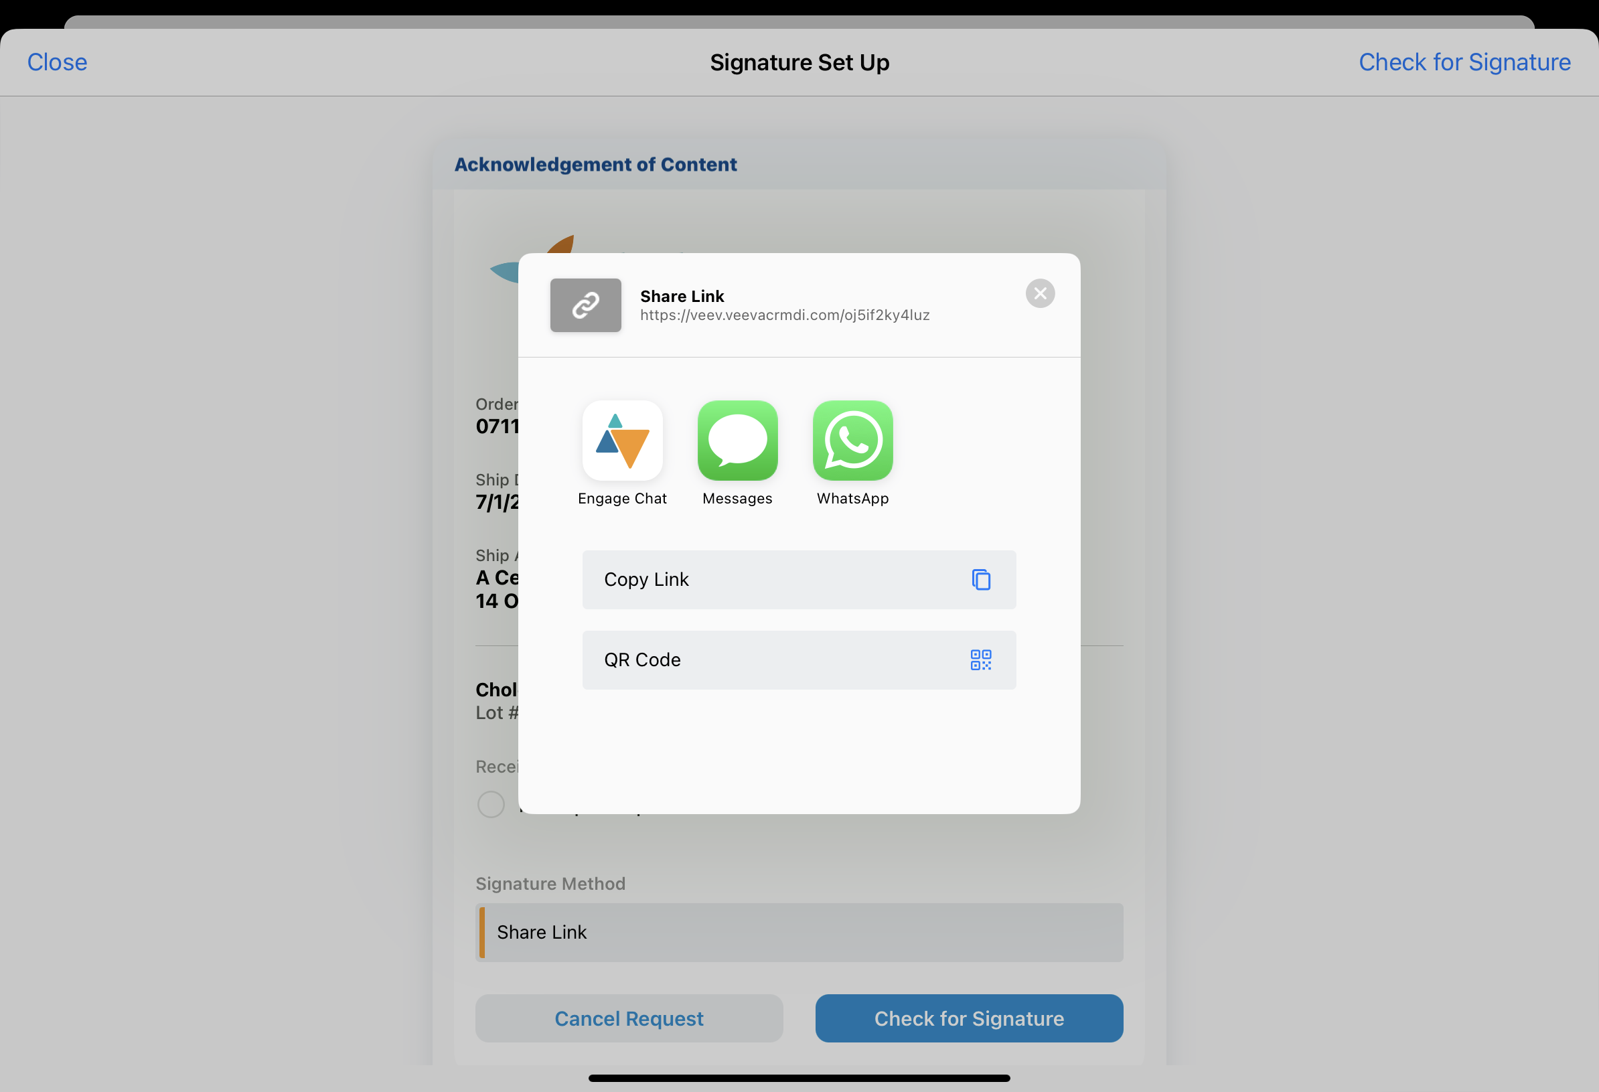This screenshot has width=1599, height=1092.
Task: Tap the Engage Chat label
Action: click(622, 498)
